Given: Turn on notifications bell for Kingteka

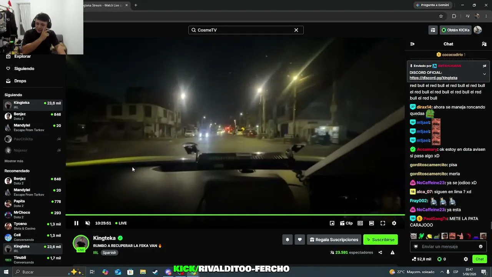Looking at the screenshot, I should [x=287, y=240].
